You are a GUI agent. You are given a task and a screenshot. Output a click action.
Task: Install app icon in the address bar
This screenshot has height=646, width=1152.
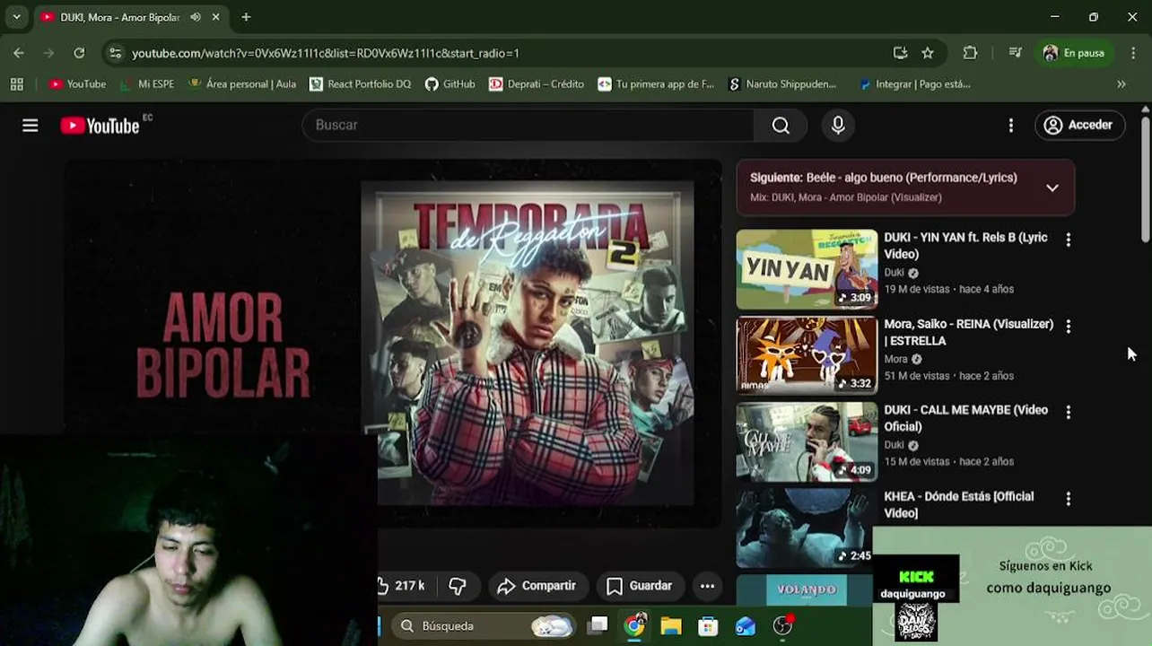[x=900, y=53]
